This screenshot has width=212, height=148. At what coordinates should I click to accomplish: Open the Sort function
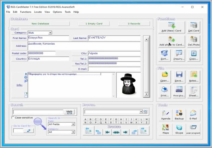pyautogui.click(x=164, y=55)
